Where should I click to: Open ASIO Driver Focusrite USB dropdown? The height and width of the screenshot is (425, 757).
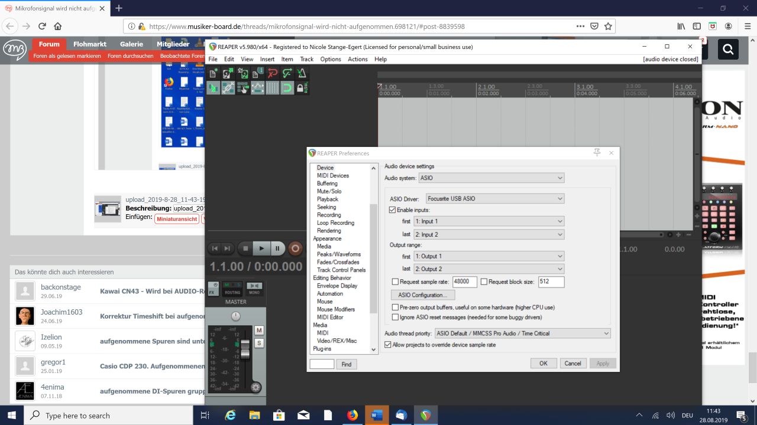495,199
